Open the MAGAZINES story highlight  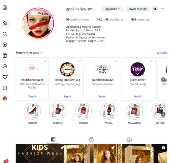134,111
